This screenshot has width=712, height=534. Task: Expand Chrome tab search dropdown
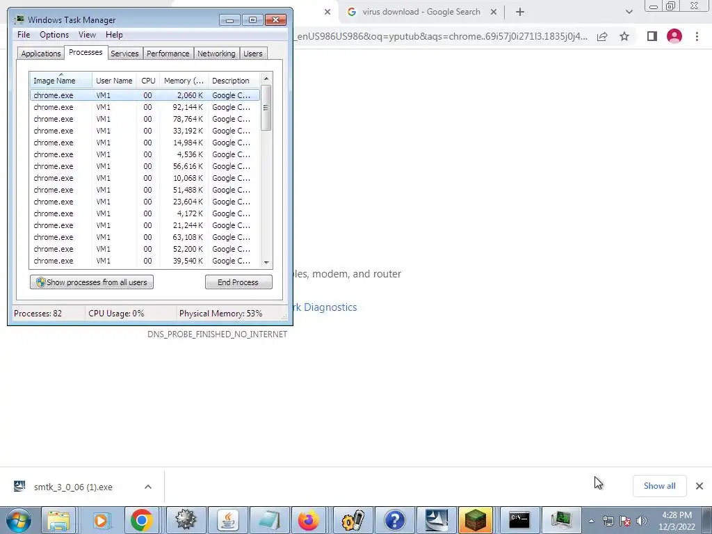629,12
